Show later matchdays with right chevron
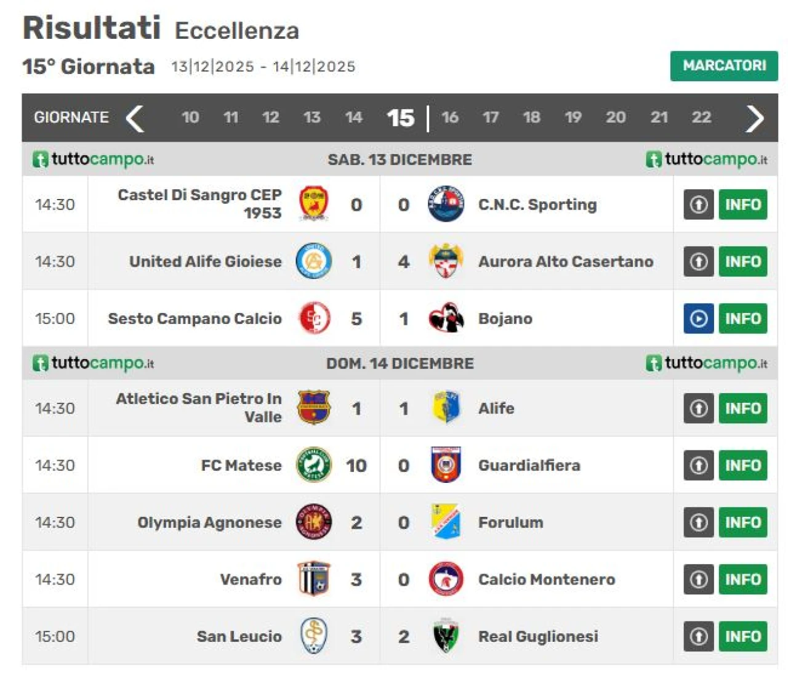 (x=754, y=118)
